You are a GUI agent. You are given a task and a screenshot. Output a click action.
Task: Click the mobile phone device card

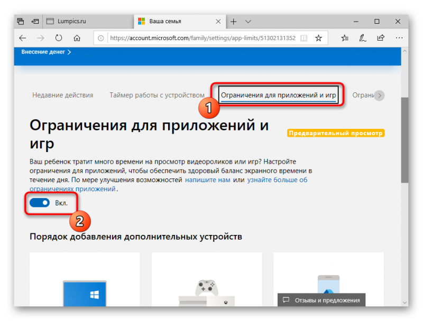click(328, 279)
